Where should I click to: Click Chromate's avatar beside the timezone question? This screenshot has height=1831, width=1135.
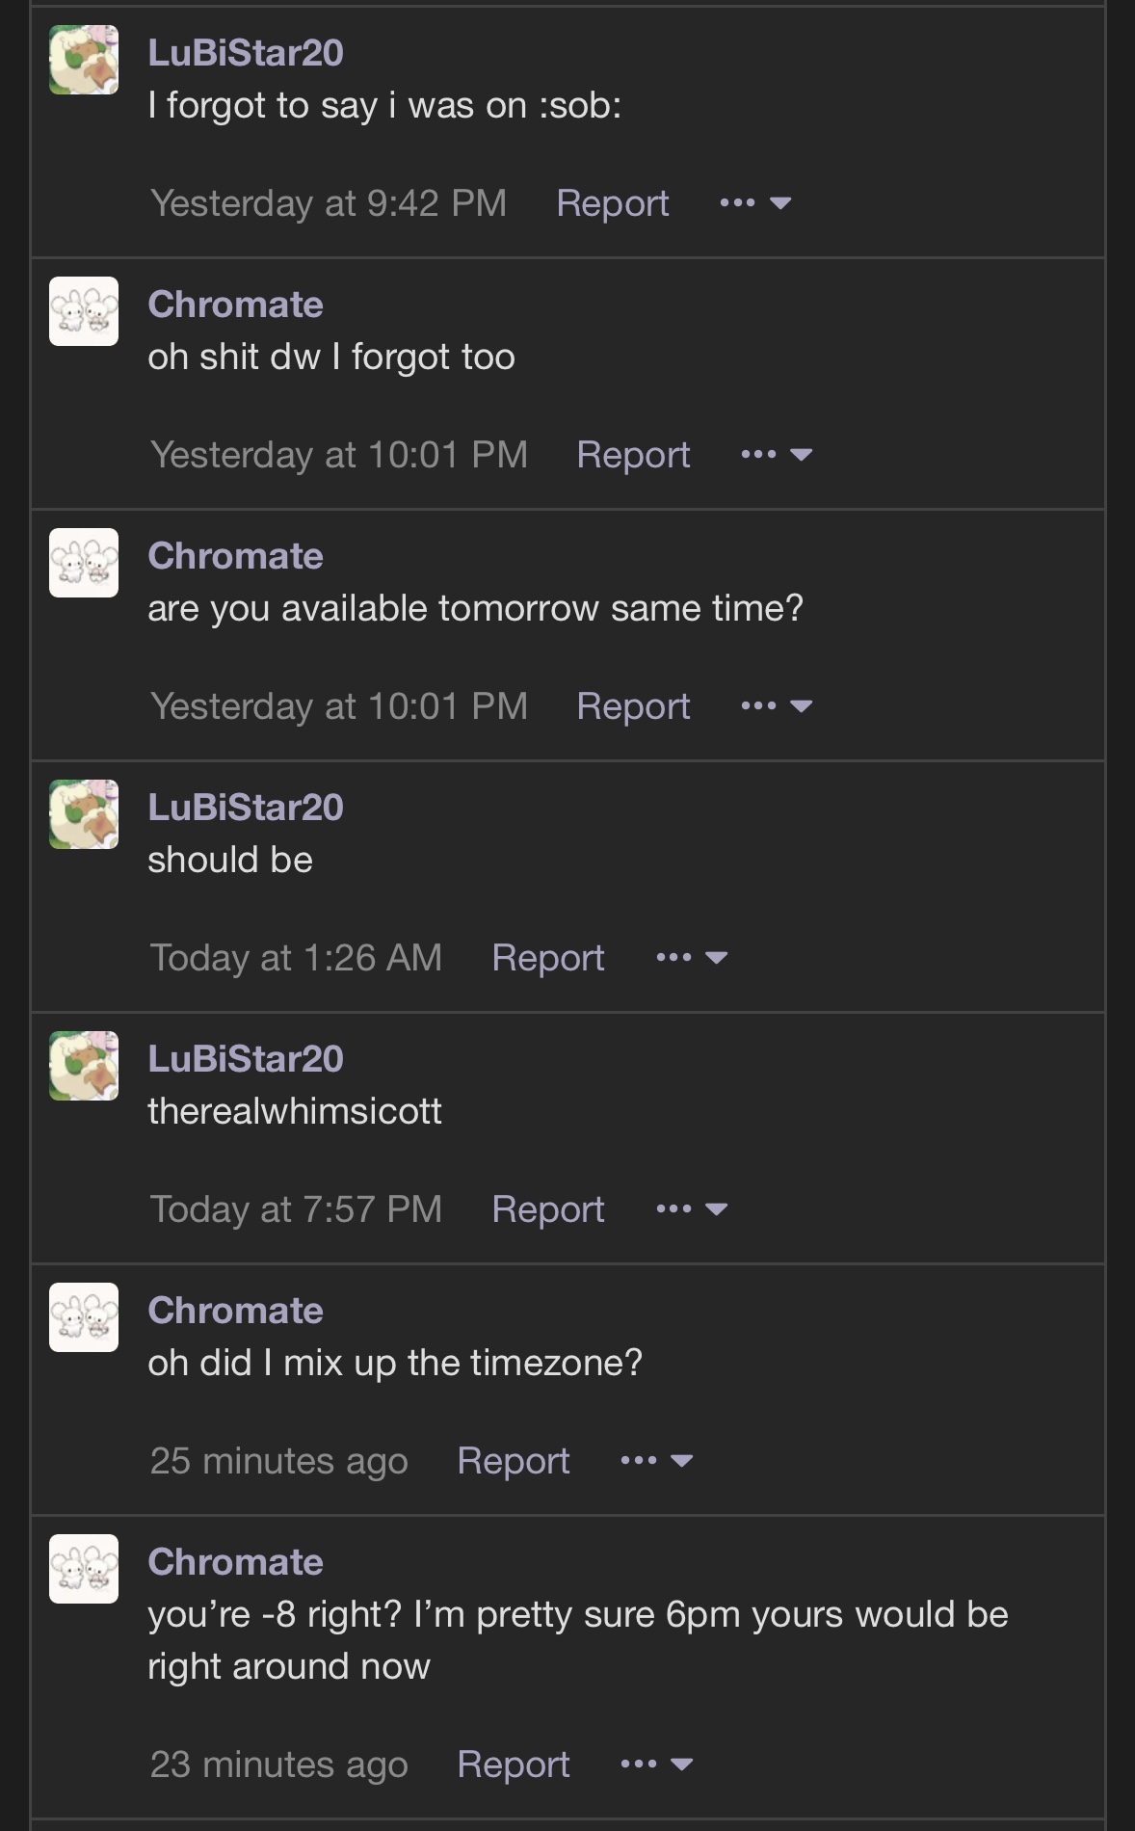tap(84, 1317)
